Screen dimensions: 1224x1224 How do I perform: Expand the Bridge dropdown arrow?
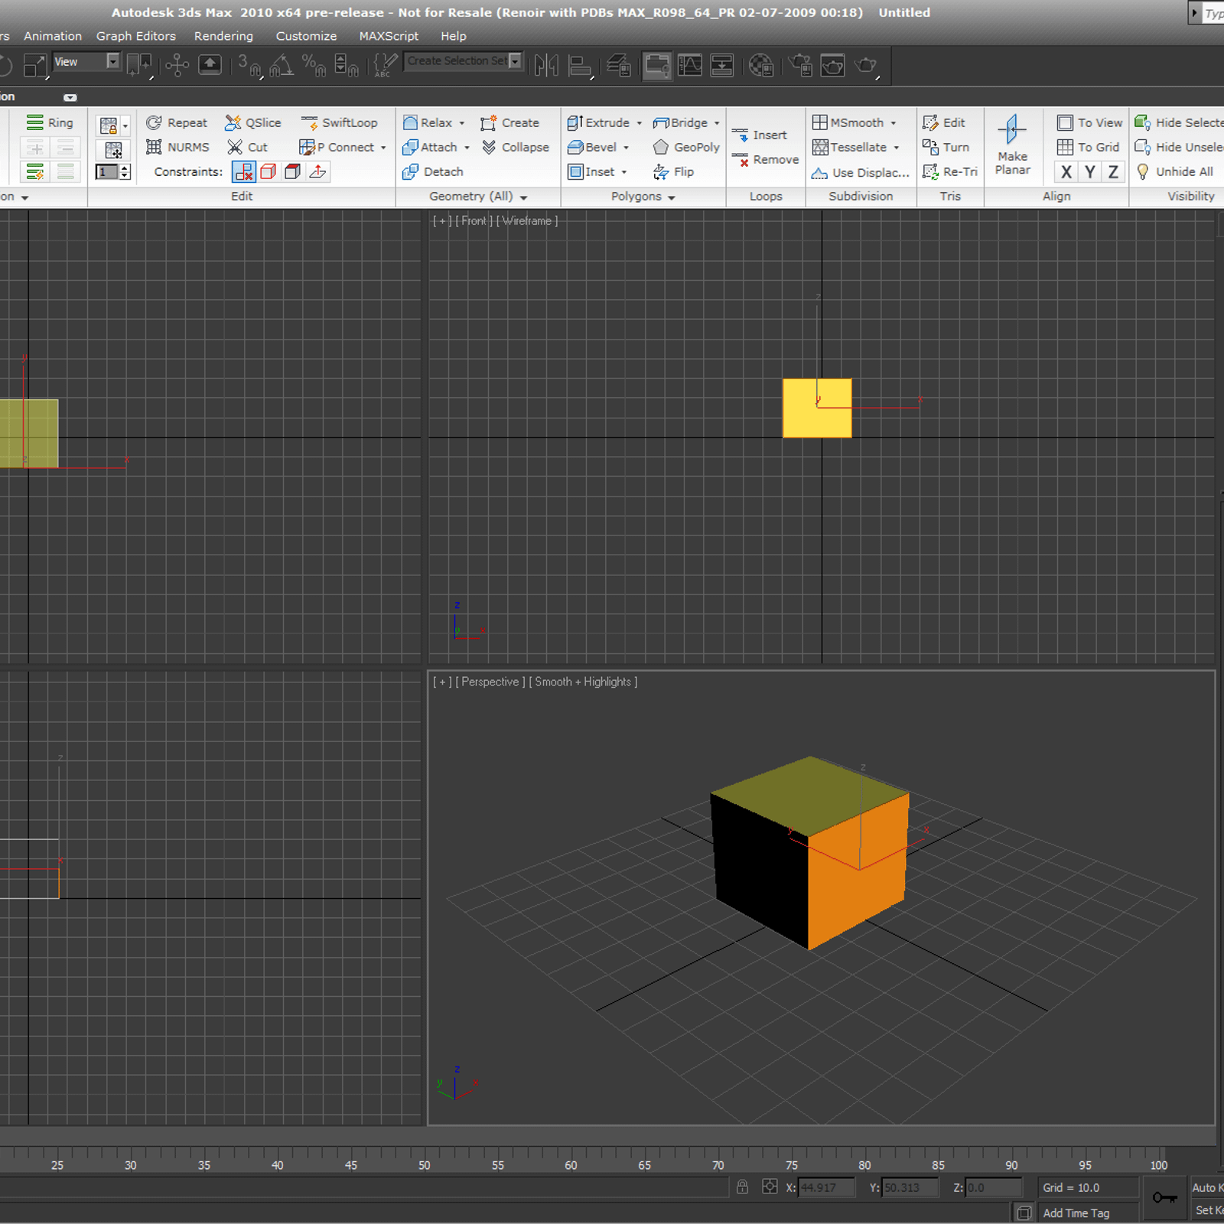coord(717,123)
